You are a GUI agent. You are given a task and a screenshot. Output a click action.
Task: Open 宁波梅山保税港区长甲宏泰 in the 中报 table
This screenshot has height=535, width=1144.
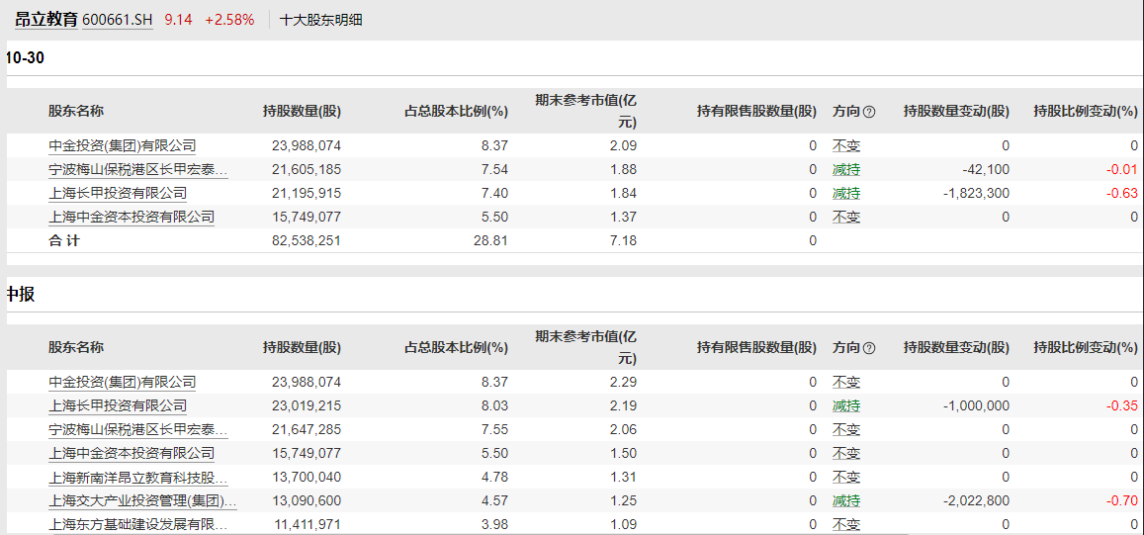[137, 430]
